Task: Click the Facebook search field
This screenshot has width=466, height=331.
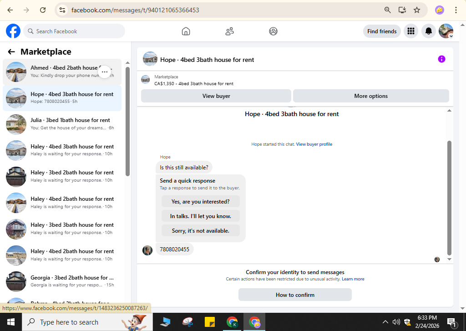Action: (74, 31)
